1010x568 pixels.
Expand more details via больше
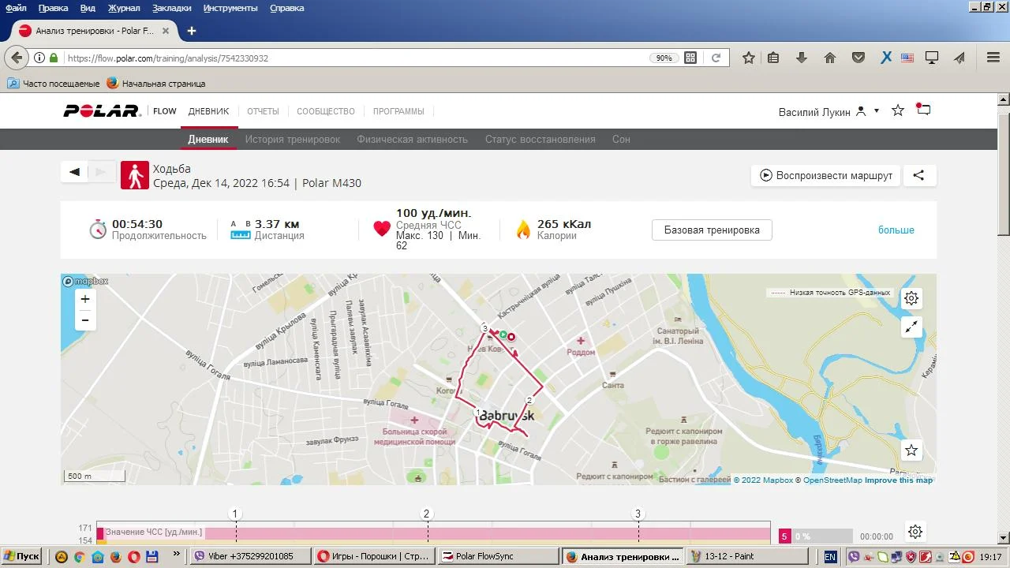click(896, 230)
